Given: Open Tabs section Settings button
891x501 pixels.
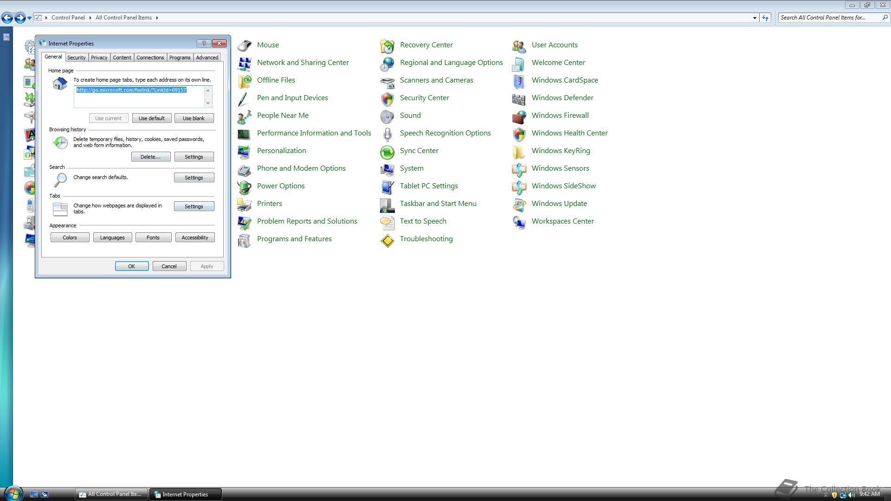Looking at the screenshot, I should (194, 206).
